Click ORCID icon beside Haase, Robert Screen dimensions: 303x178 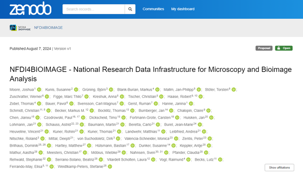click(x=201, y=96)
